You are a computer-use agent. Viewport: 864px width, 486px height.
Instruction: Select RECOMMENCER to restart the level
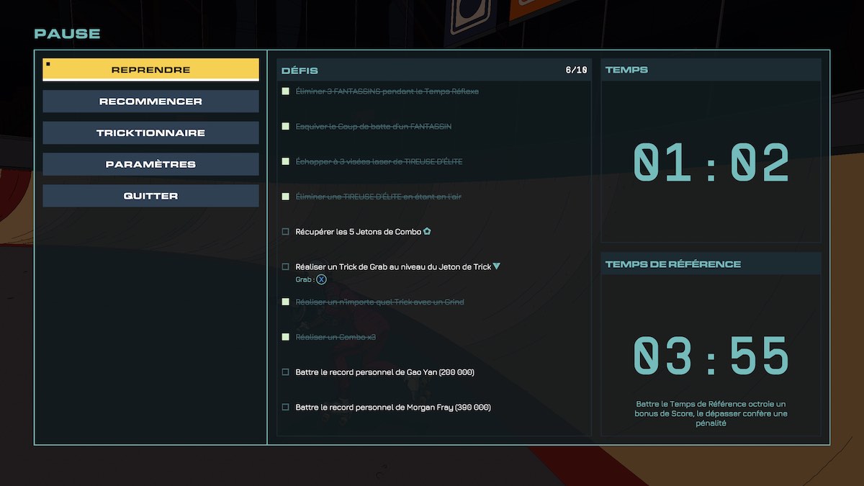pos(150,102)
